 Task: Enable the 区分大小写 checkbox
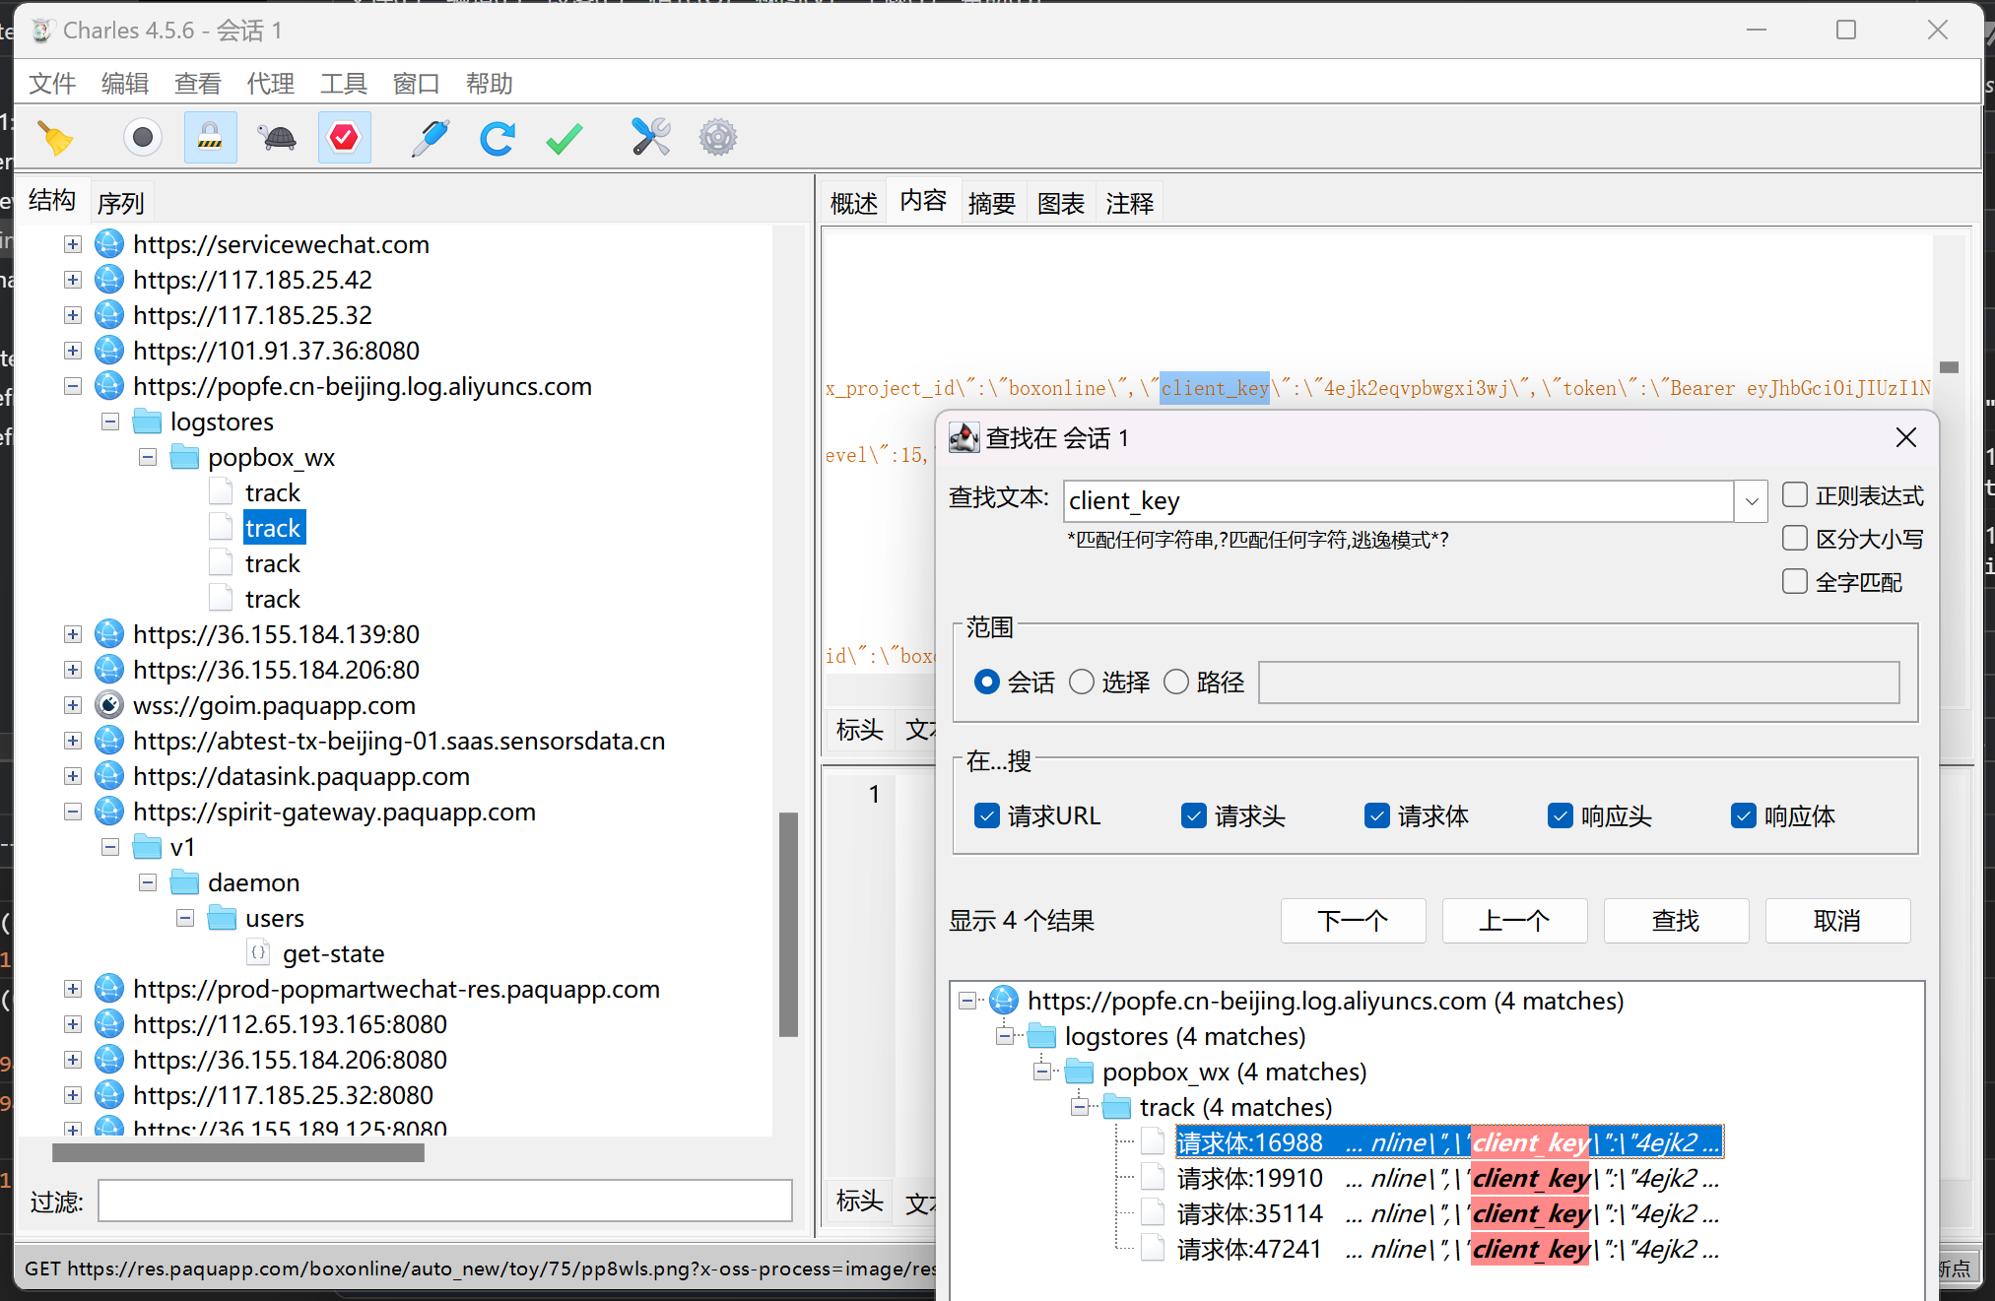(1795, 538)
